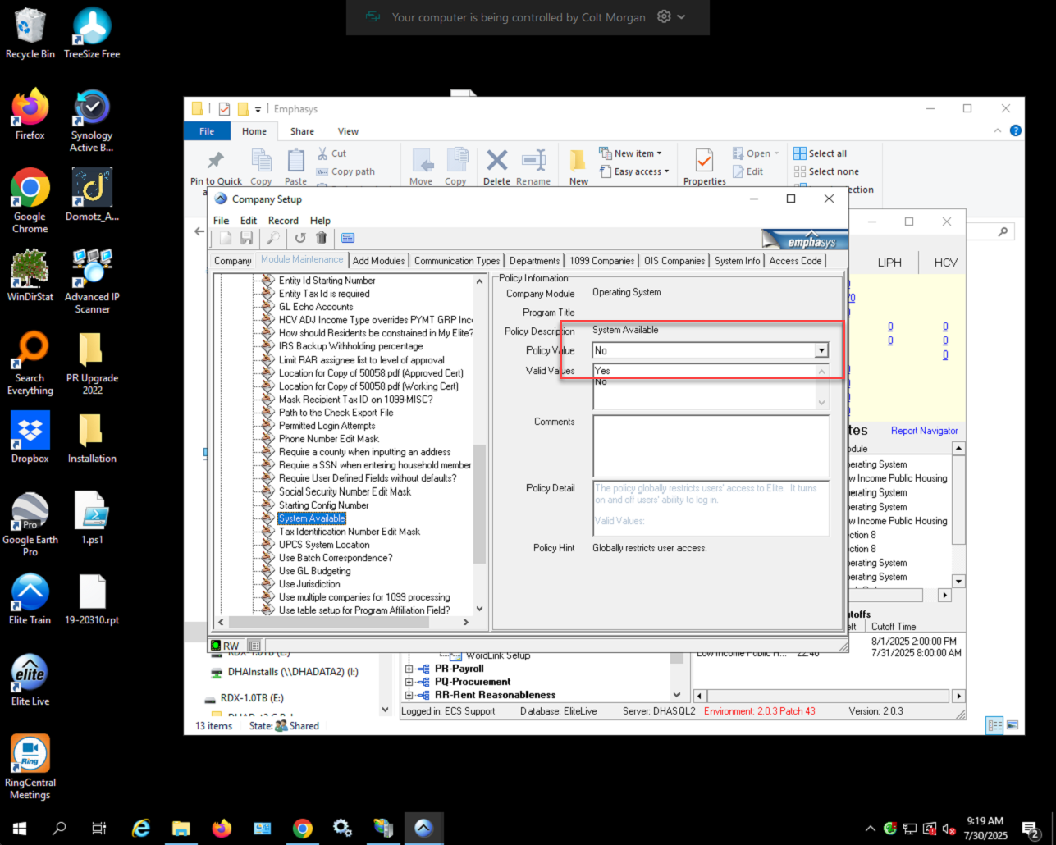Expand the RR-Rent Reasonableness tree node

409,695
